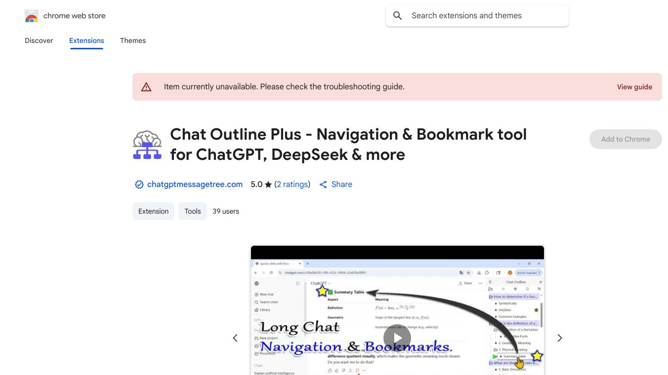This screenshot has height=375, width=668.
Task: Play the promotional video
Action: point(397,337)
